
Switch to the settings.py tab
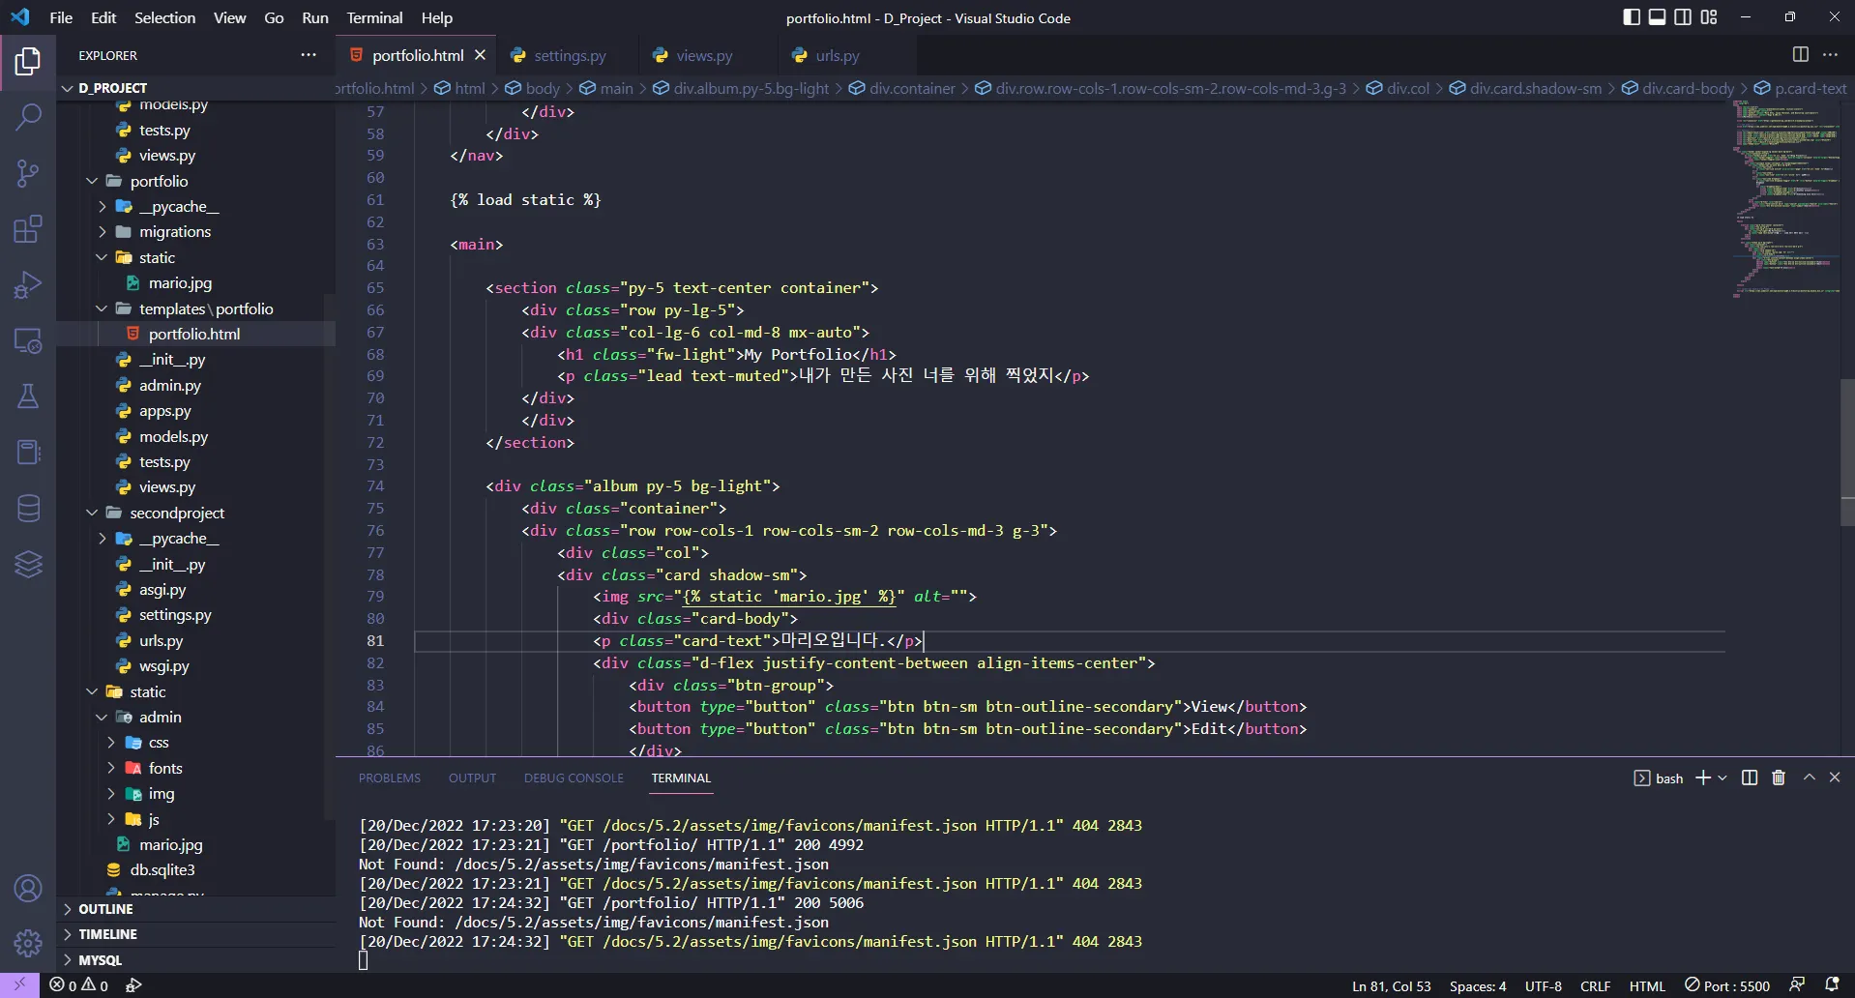tap(569, 55)
